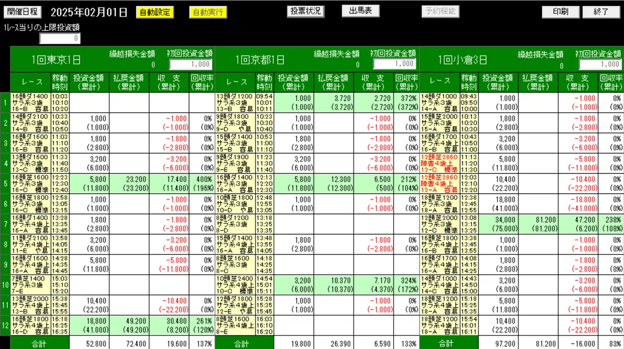The height and width of the screenshot is (349, 624).
Task: Start the 自動実行 auto-run button
Action: pyautogui.click(x=207, y=12)
